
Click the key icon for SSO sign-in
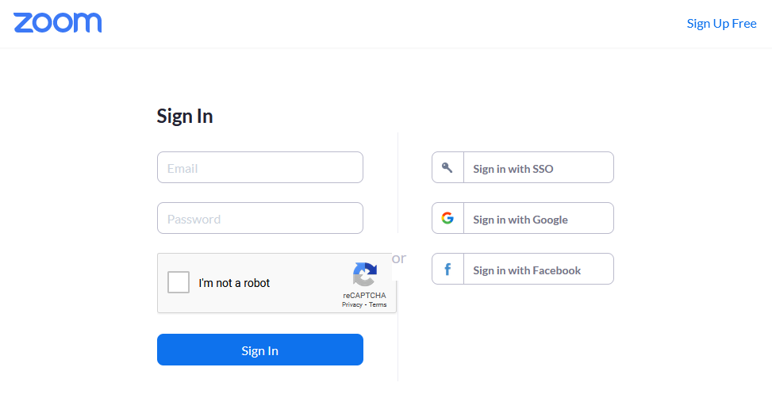pyautogui.click(x=447, y=167)
